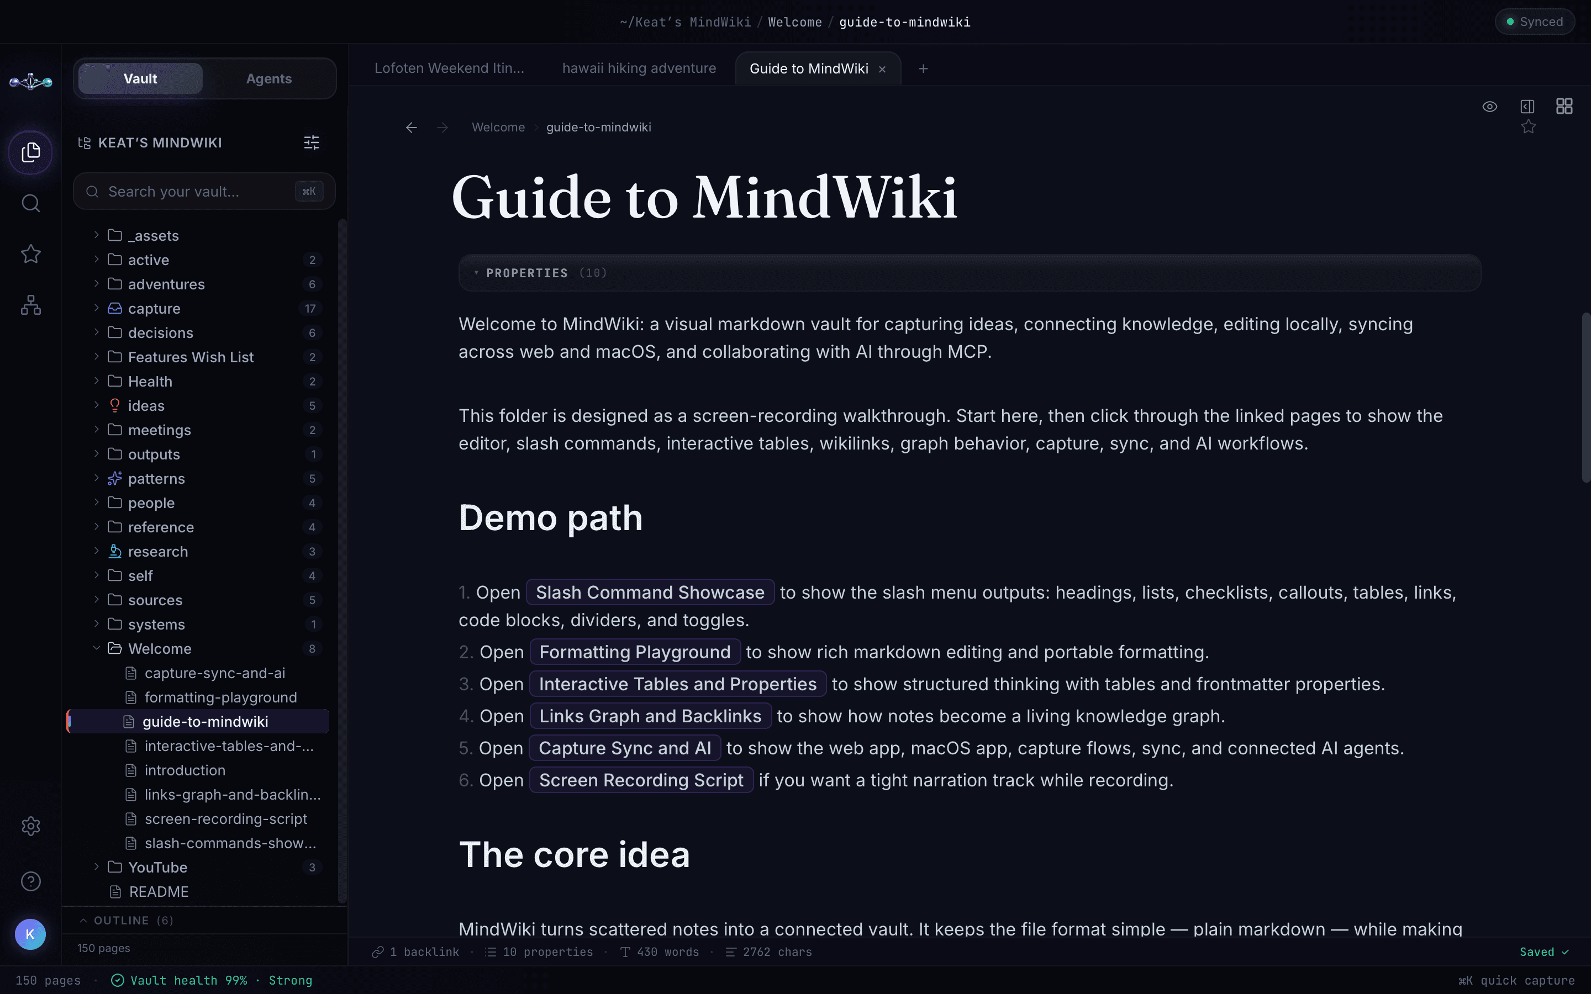
Task: Click 1 backlink in status bar
Action: (x=415, y=952)
